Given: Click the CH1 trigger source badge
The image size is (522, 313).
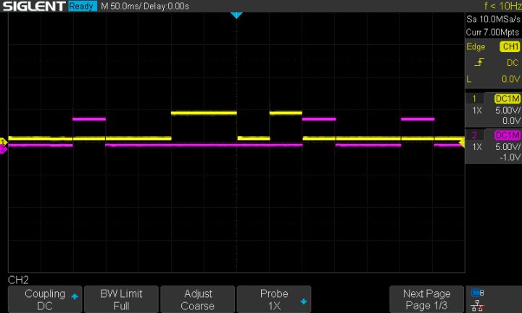Looking at the screenshot, I should pyautogui.click(x=510, y=46).
